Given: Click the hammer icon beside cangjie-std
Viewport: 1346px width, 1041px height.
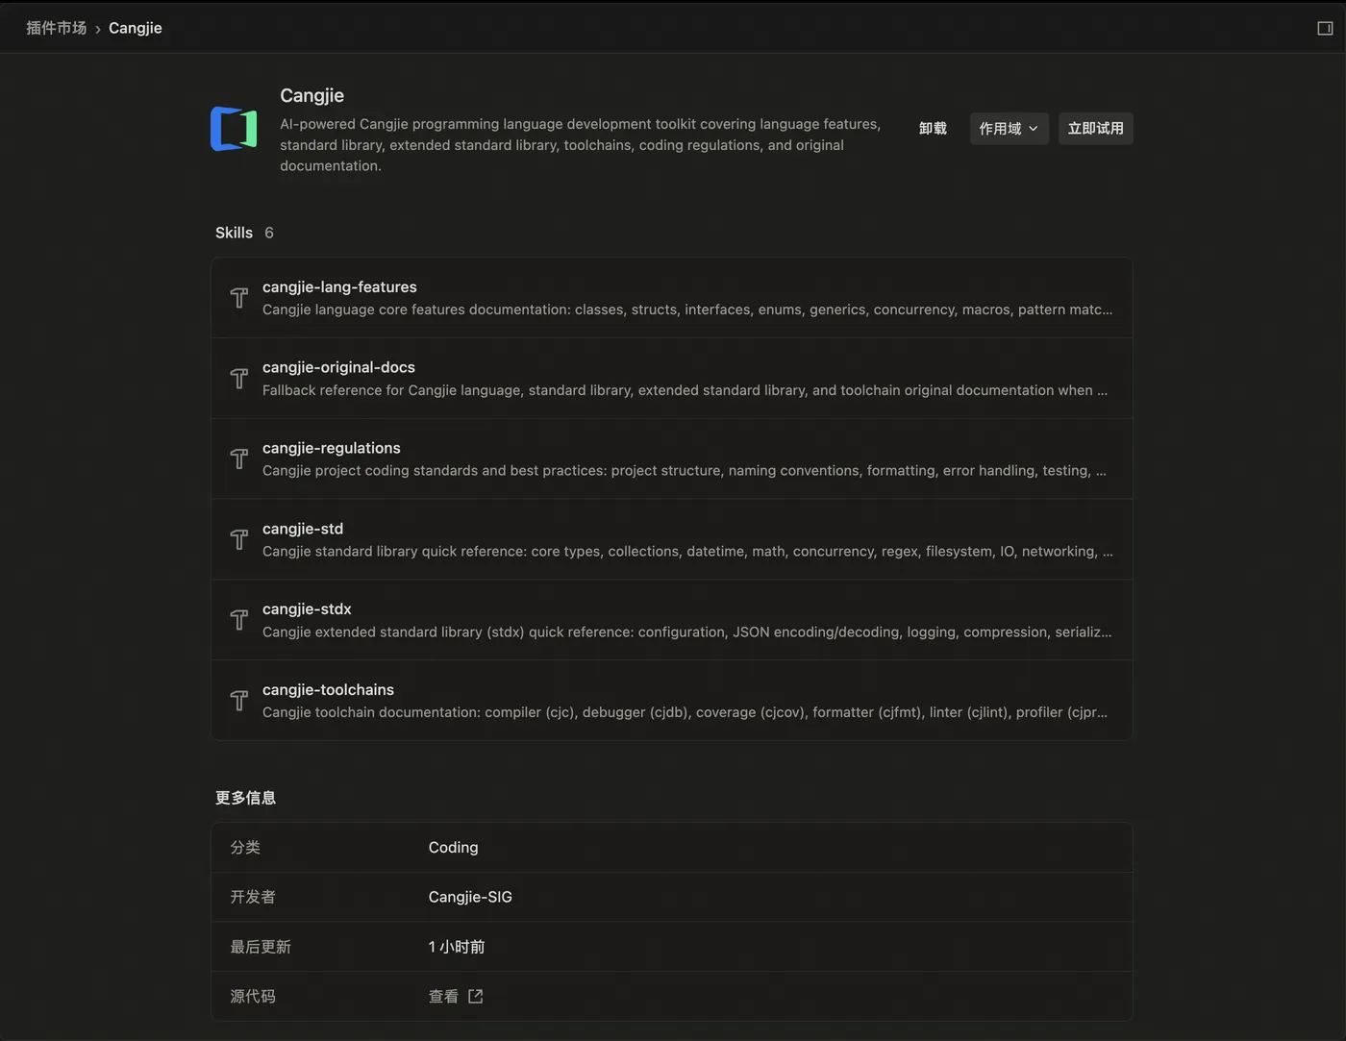Looking at the screenshot, I should point(239,539).
